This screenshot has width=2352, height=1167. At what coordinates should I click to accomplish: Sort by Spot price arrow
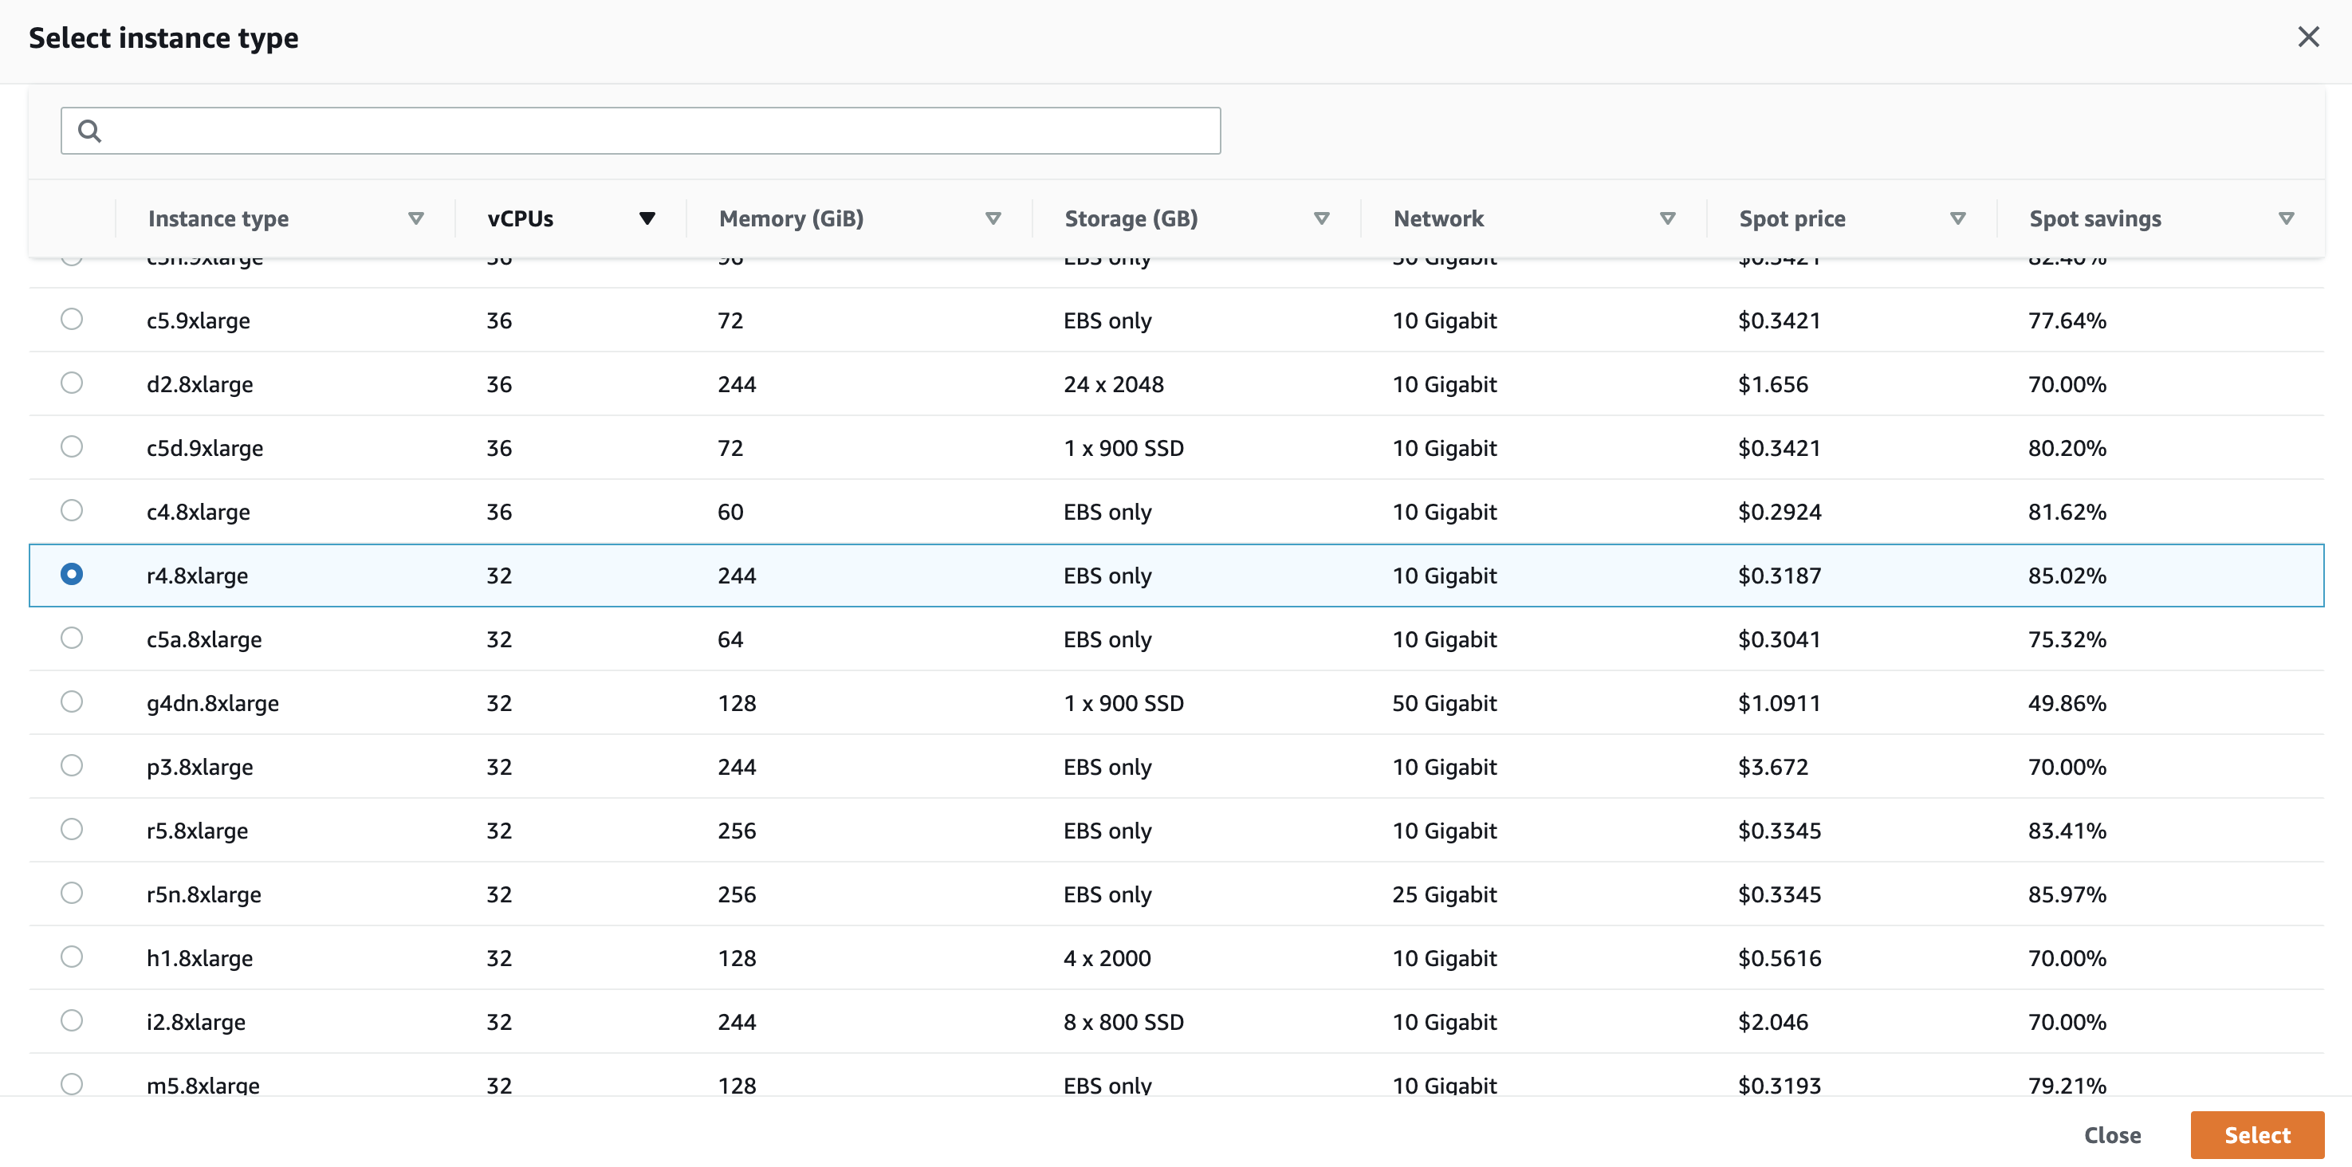point(1957,218)
